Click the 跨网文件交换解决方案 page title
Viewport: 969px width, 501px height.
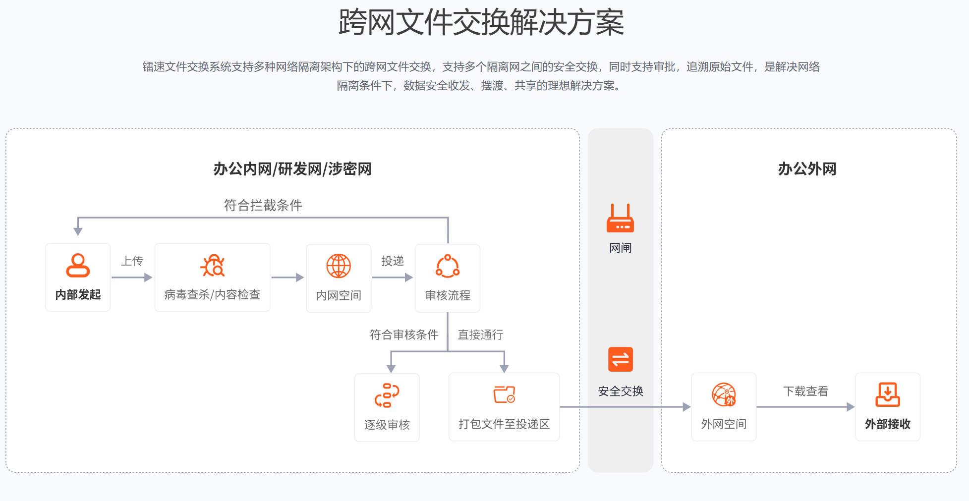484,21
